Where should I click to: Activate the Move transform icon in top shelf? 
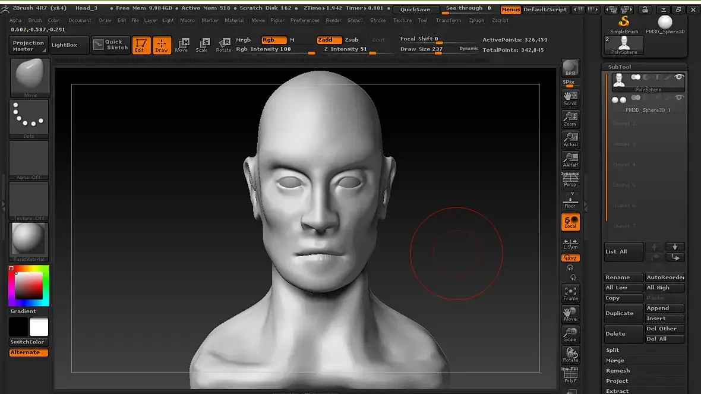pyautogui.click(x=182, y=45)
